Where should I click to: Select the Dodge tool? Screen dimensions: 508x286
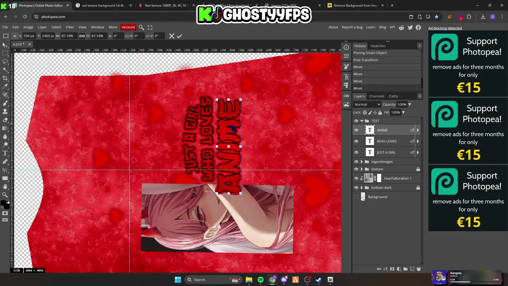5,145
